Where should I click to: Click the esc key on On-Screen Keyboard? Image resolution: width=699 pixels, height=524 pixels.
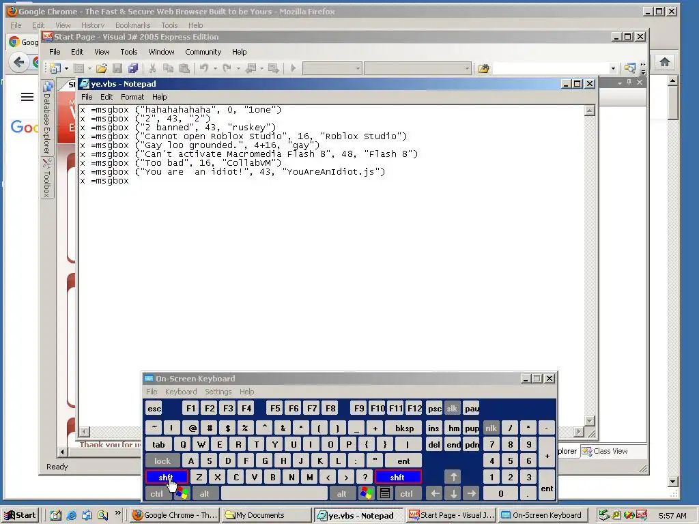[x=154, y=408]
